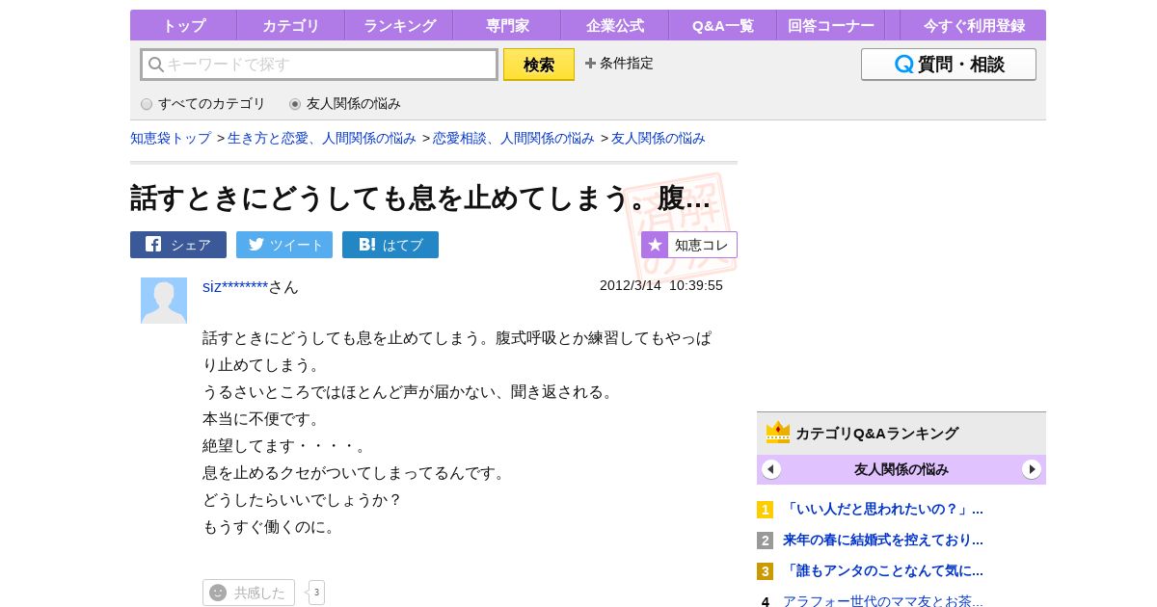The image size is (1157, 607).
Task: Follow the 友人関係の悩み breadcrumb link
Action: click(x=659, y=138)
